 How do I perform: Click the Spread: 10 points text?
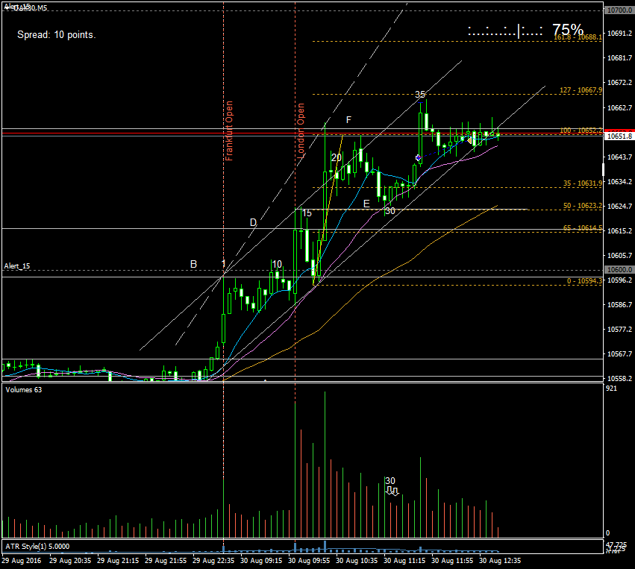[x=57, y=35]
